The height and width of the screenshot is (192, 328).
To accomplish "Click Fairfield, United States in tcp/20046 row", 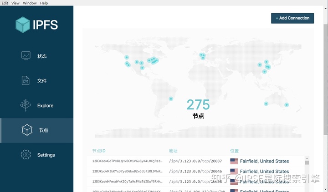I will coord(264,172).
